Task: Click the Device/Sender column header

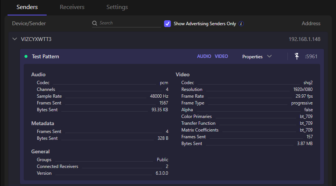Action: pos(29,23)
